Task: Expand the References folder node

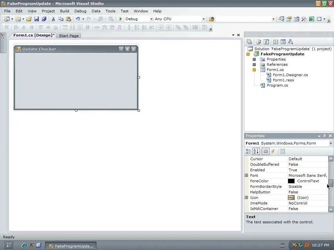Action: point(254,64)
